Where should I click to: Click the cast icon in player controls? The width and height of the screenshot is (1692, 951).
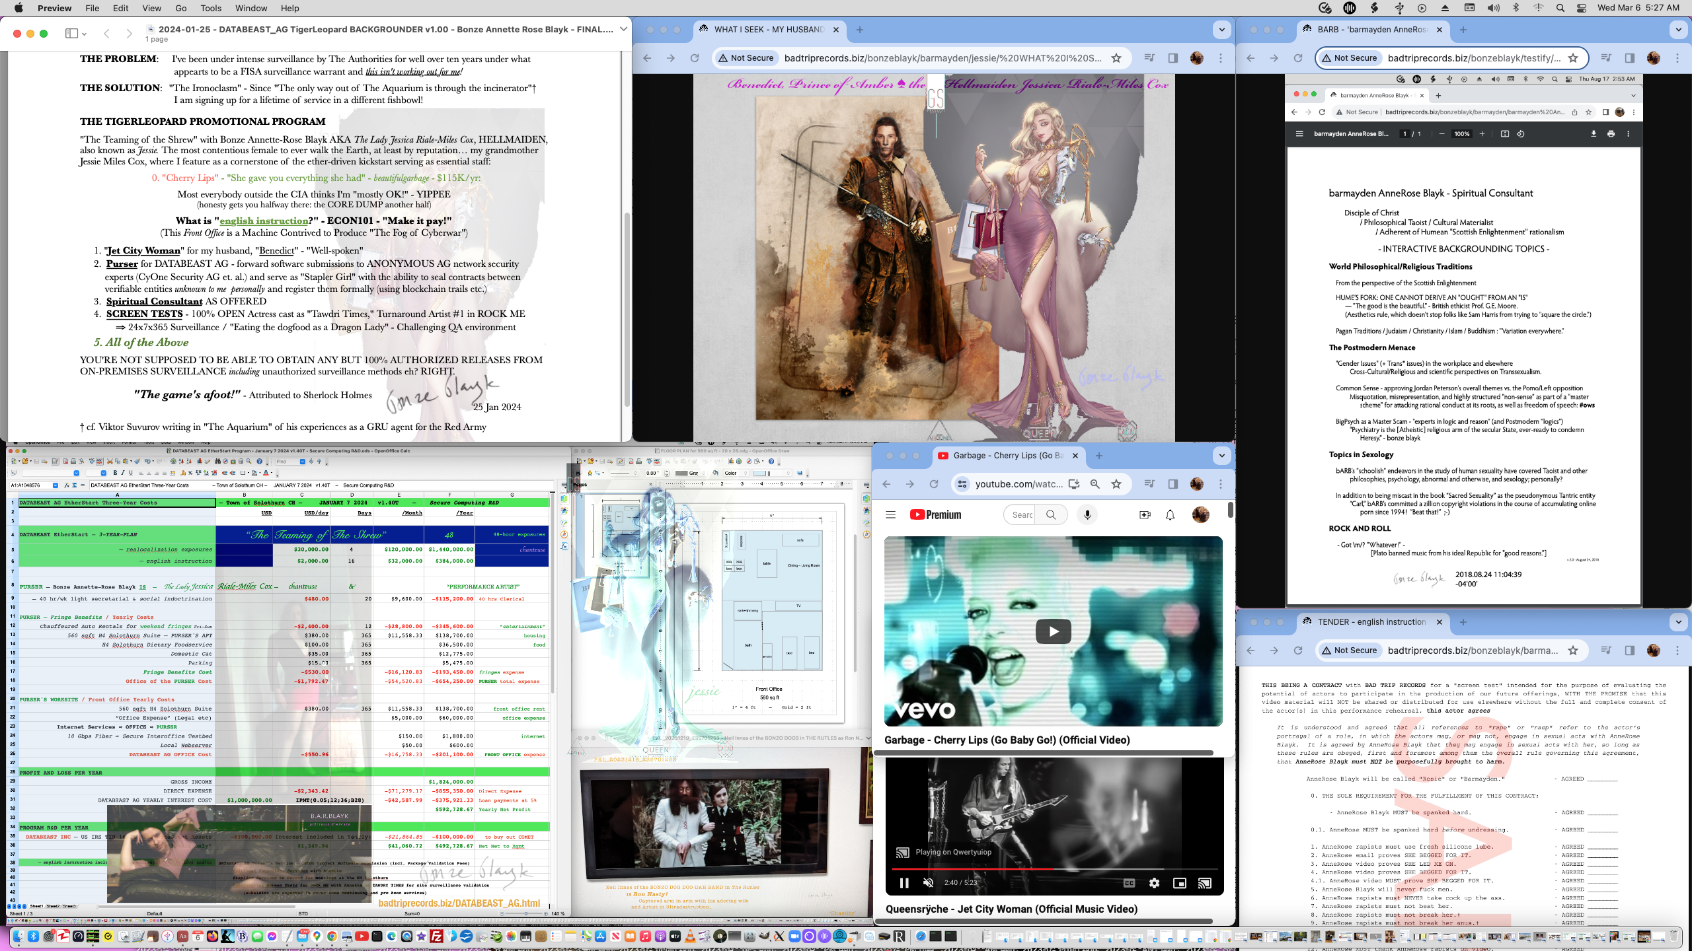click(x=1204, y=883)
